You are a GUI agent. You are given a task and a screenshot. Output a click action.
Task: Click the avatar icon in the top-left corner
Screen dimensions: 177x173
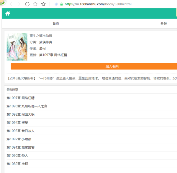click(3, 2)
